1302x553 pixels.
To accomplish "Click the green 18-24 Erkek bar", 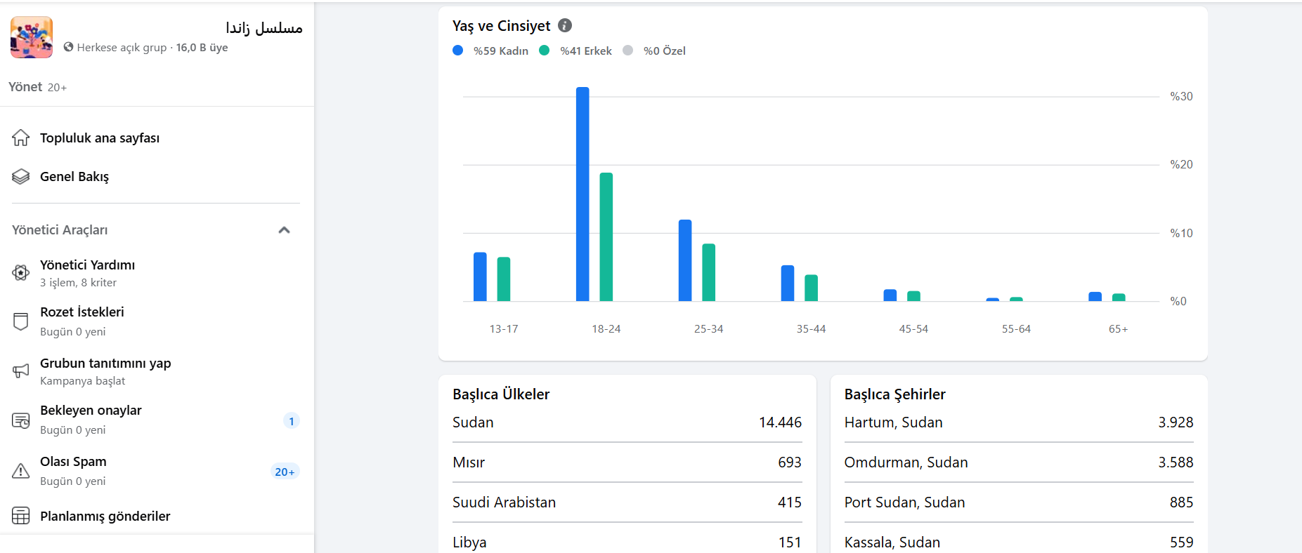I will pyautogui.click(x=606, y=237).
